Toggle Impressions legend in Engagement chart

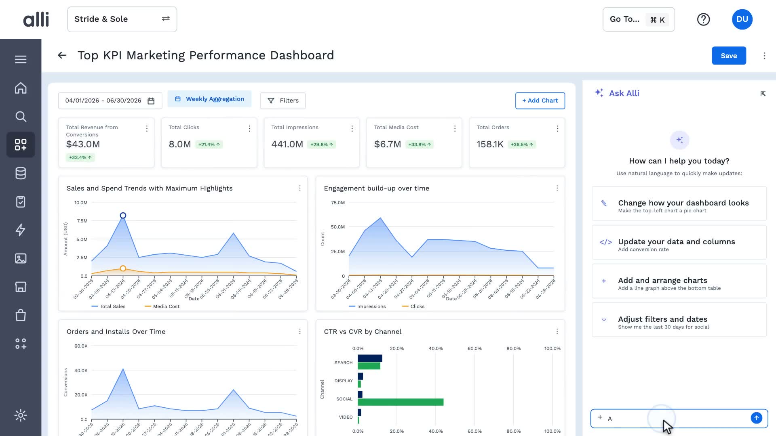[367, 306]
